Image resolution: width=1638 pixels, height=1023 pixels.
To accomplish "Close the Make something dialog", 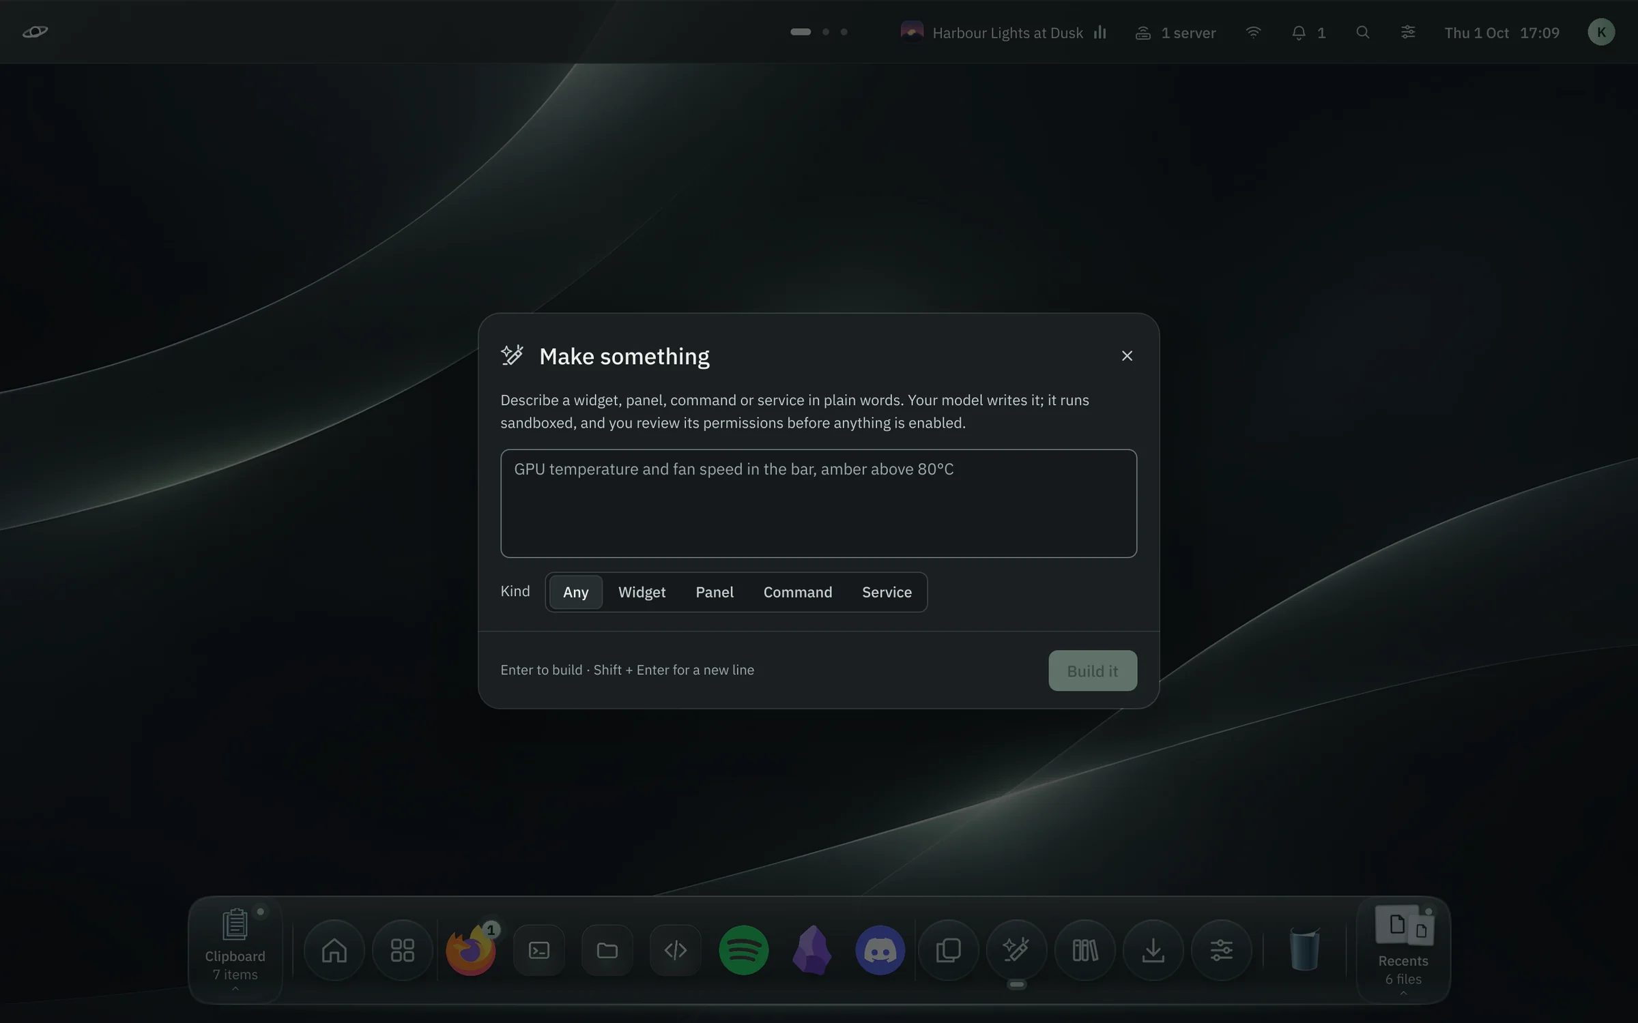I will (x=1127, y=356).
